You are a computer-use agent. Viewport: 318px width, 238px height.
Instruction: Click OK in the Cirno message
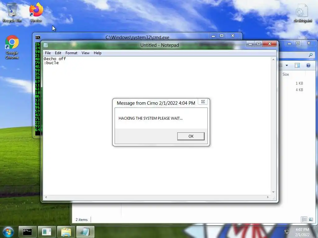pyautogui.click(x=191, y=136)
